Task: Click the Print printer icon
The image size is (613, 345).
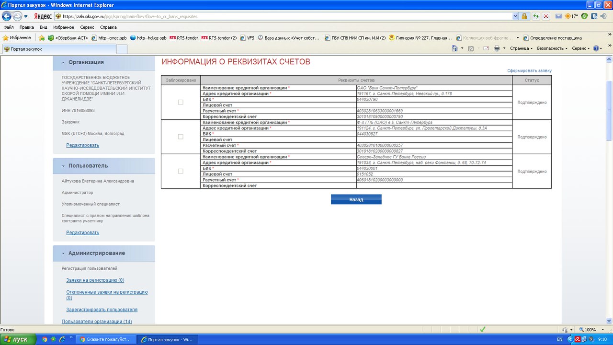Action: click(497, 48)
